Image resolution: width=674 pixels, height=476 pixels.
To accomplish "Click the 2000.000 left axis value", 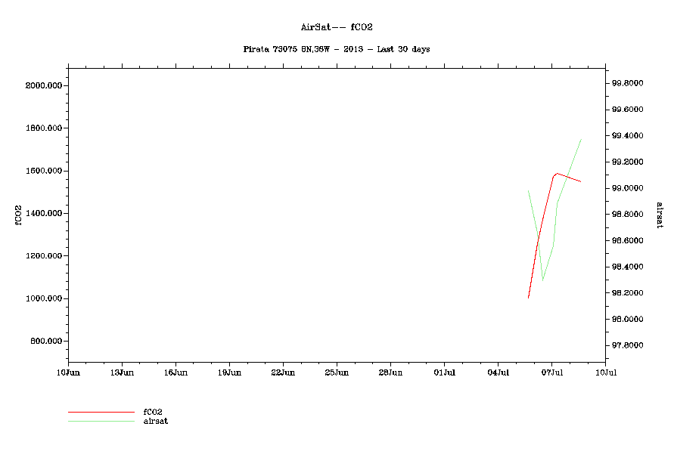I will click(44, 85).
